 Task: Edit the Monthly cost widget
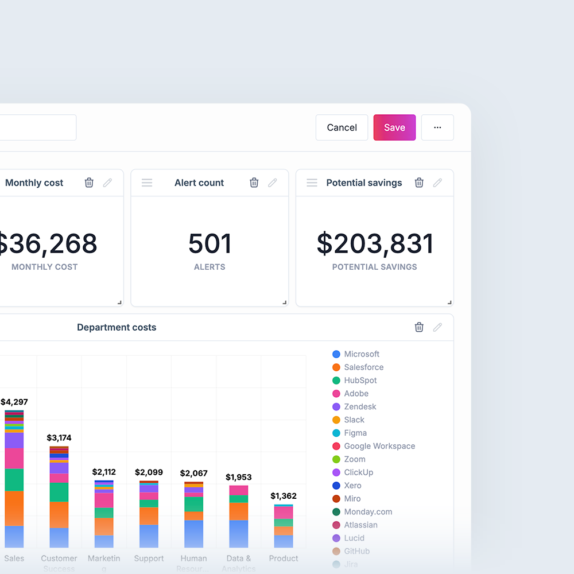[107, 183]
